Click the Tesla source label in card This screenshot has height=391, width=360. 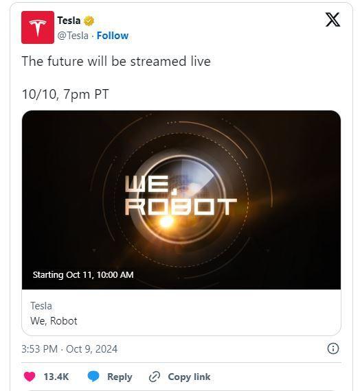tap(41, 306)
